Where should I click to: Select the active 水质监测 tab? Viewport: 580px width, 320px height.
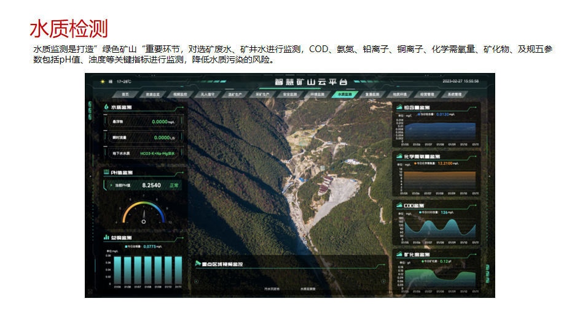[344, 94]
